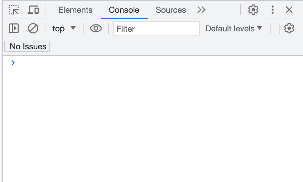Create a live expression with eye icon

(x=96, y=28)
